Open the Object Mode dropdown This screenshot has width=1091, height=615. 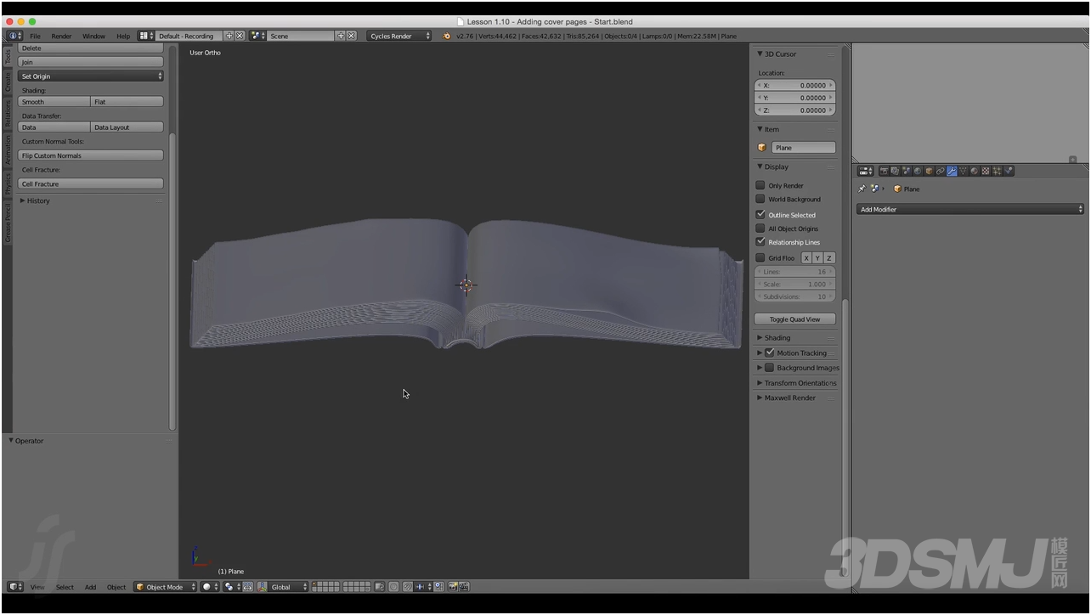point(166,587)
